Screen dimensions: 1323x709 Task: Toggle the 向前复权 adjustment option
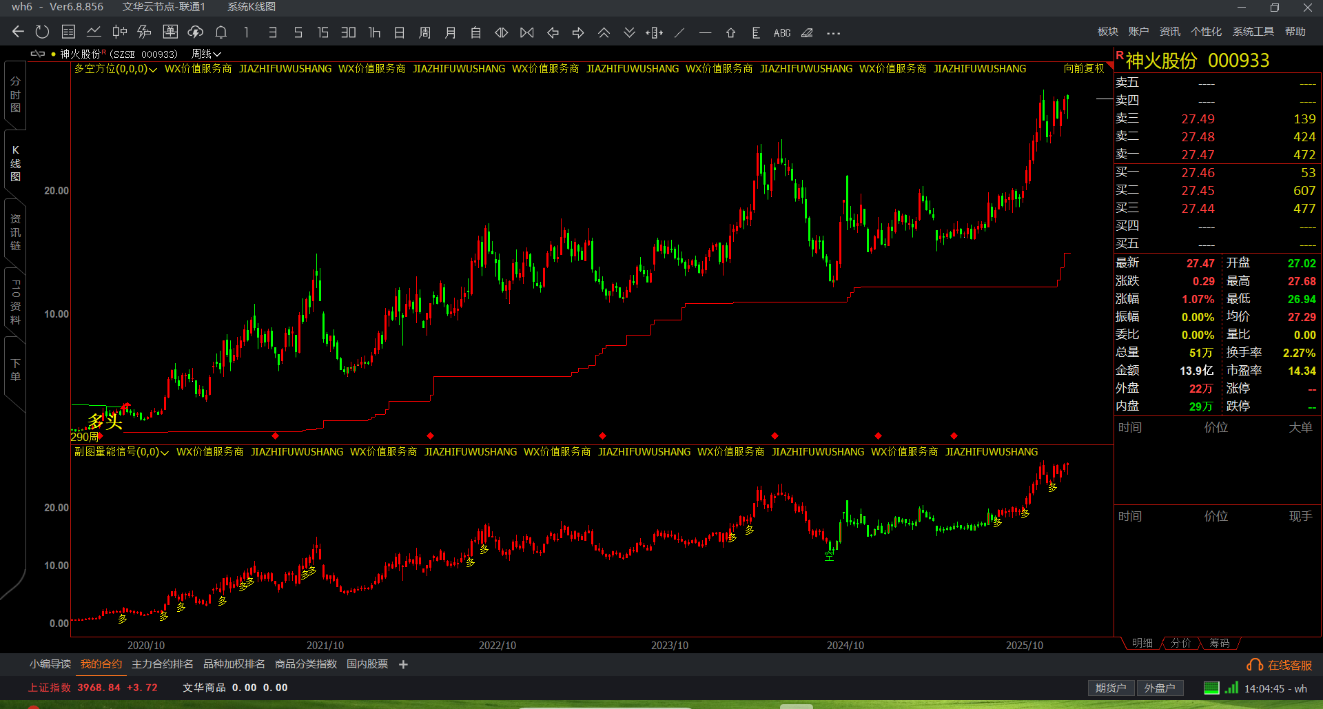pos(1083,68)
